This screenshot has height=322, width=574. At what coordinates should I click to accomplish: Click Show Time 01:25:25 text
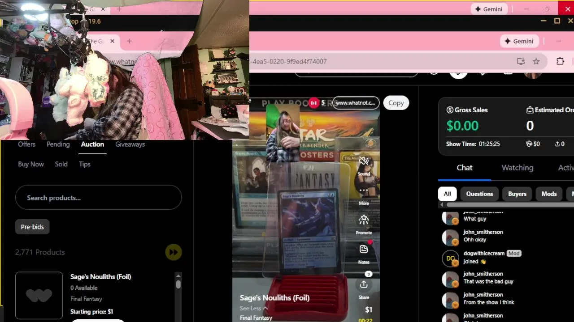tap(473, 144)
